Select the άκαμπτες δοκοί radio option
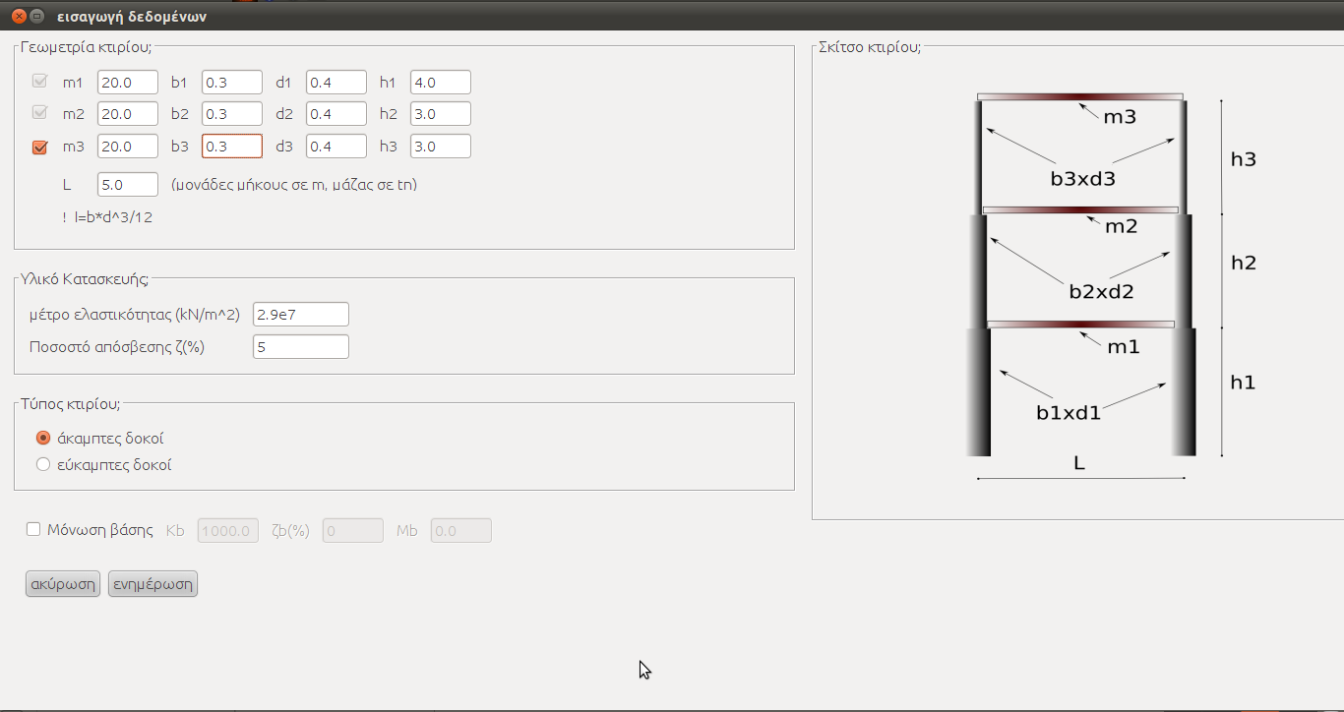Screen dimensions: 1344x712 (x=42, y=439)
